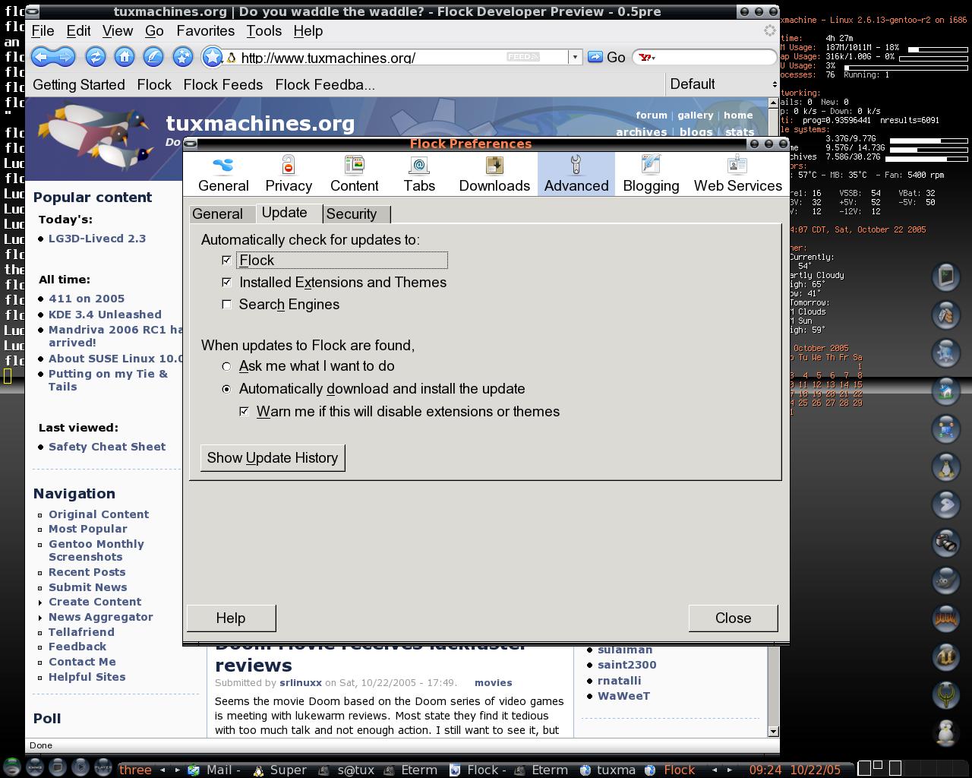This screenshot has width=972, height=778.
Task: Open the house icon in the right dock
Action: point(946,391)
